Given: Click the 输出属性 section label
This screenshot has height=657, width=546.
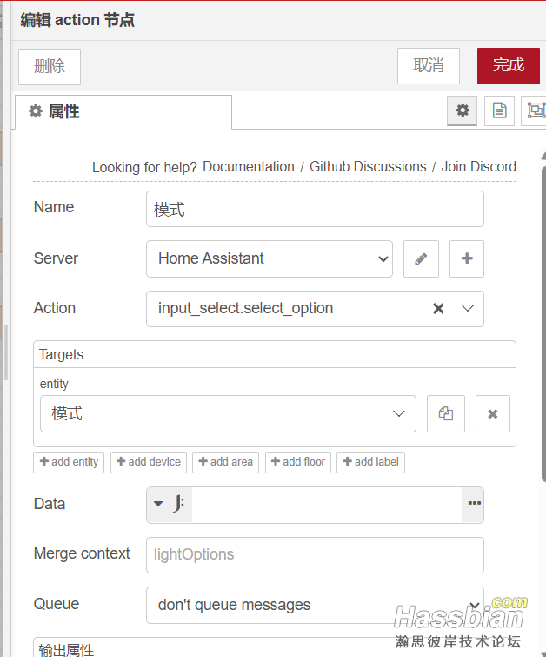Looking at the screenshot, I should coord(66,649).
